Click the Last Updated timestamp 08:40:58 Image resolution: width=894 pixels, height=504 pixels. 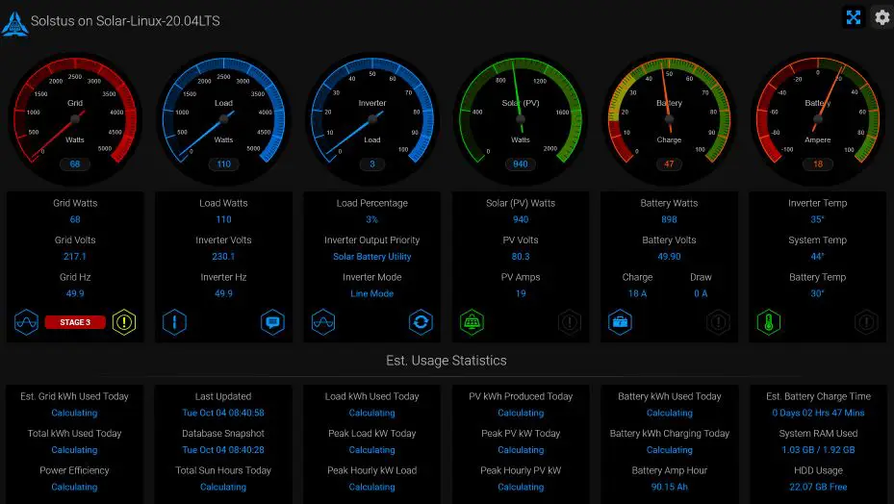[223, 413]
